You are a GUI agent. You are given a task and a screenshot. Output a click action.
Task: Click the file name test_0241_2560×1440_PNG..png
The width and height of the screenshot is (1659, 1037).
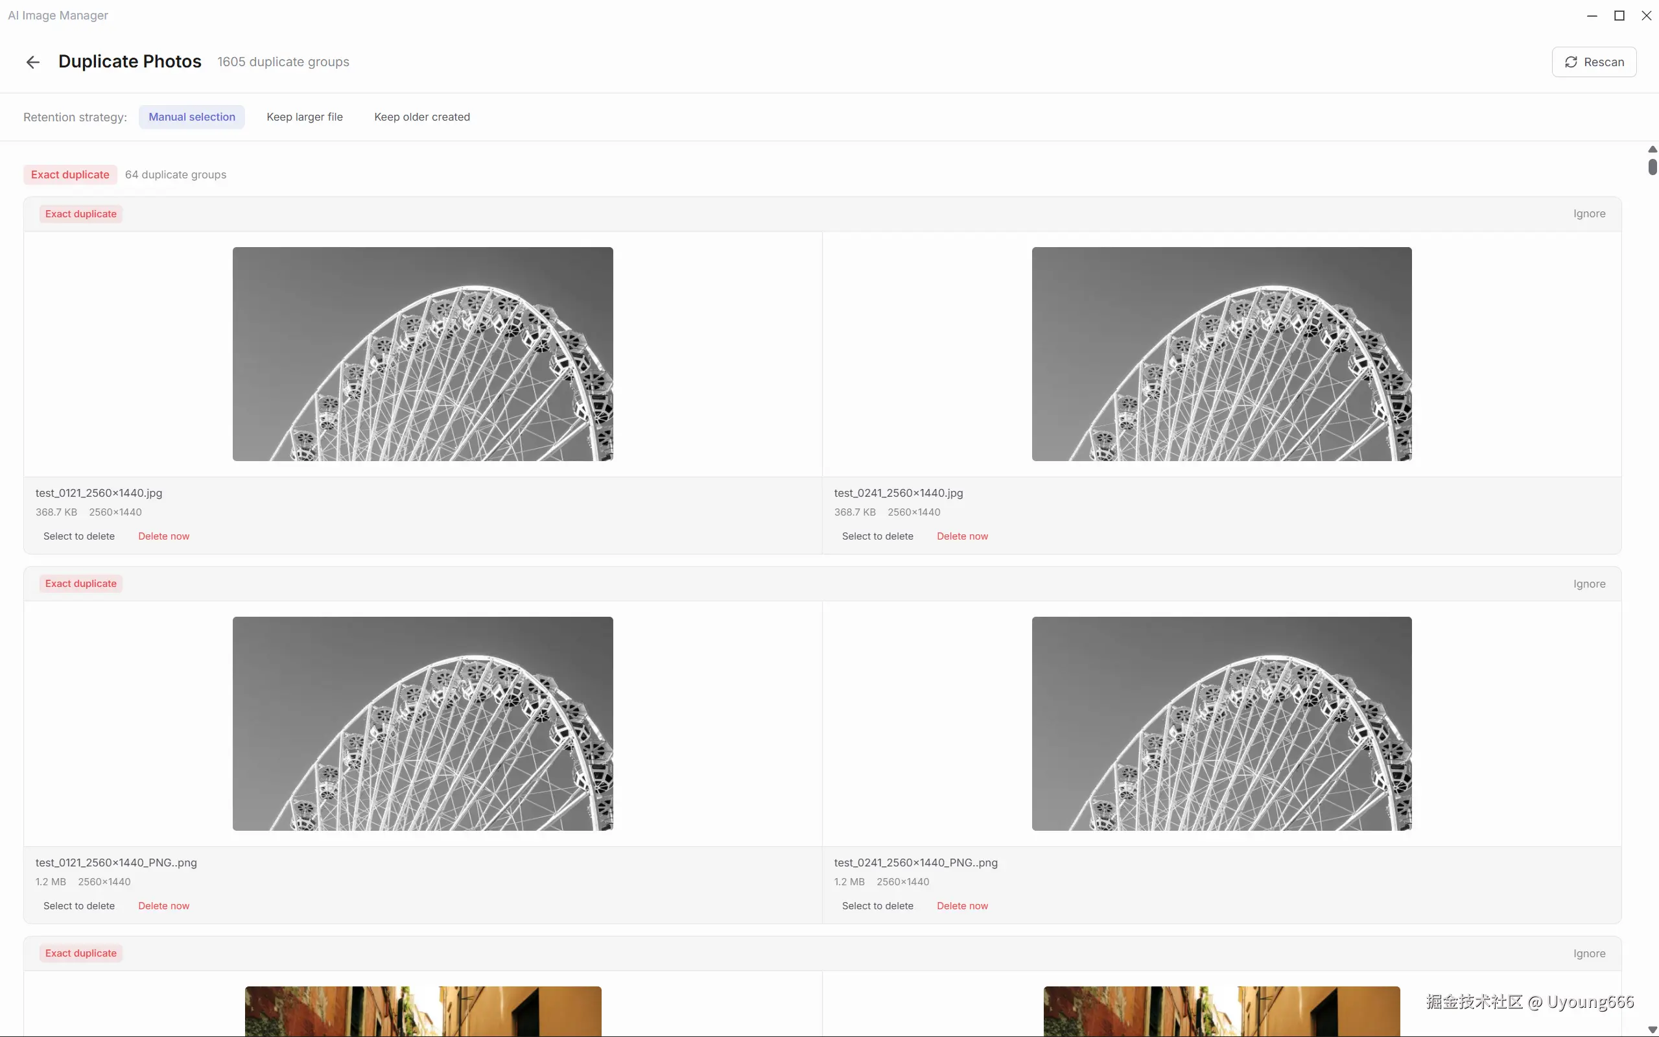916,863
